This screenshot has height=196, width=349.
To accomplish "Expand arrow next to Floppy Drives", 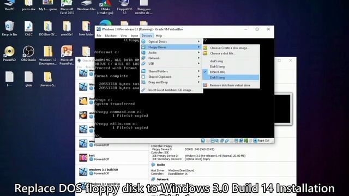I will [x=198, y=47].
